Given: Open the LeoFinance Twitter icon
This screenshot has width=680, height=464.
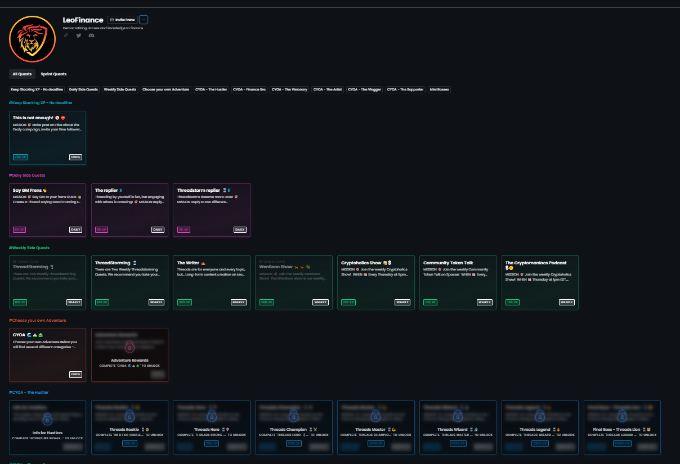Looking at the screenshot, I should pyautogui.click(x=79, y=35).
